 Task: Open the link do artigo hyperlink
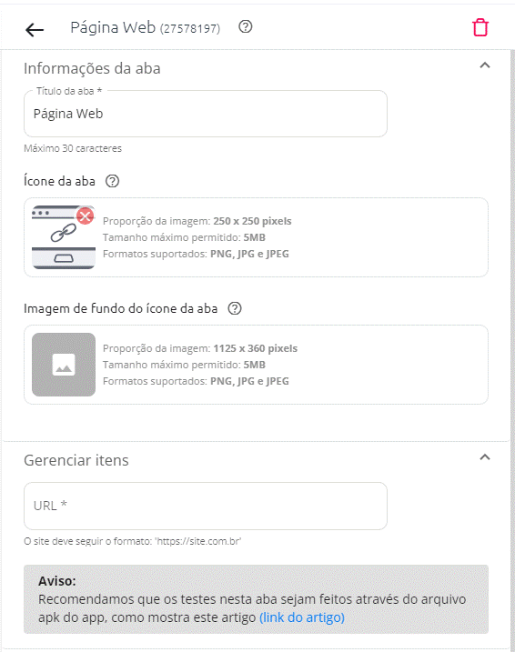[x=302, y=617]
